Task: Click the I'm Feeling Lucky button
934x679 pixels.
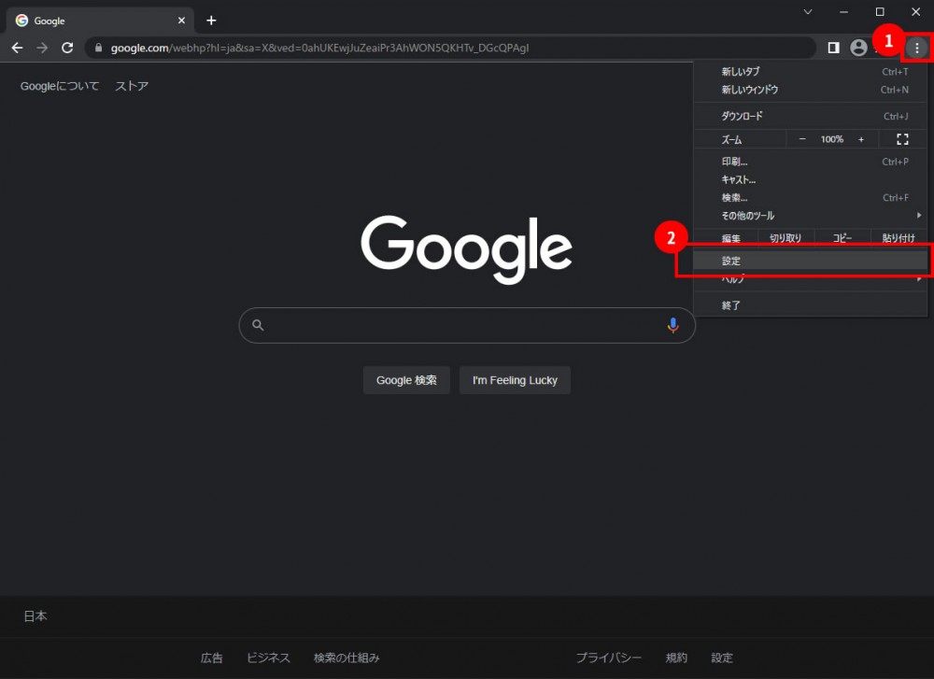Action: 515,380
